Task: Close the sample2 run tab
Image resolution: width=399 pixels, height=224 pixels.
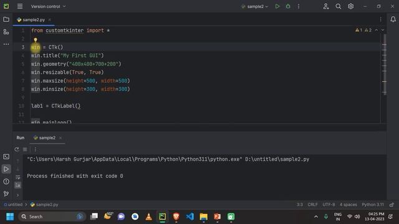Action: [x=60, y=138]
